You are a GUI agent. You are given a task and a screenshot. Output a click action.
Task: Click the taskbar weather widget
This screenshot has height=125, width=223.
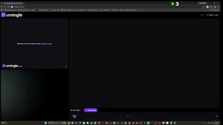[4, 123]
